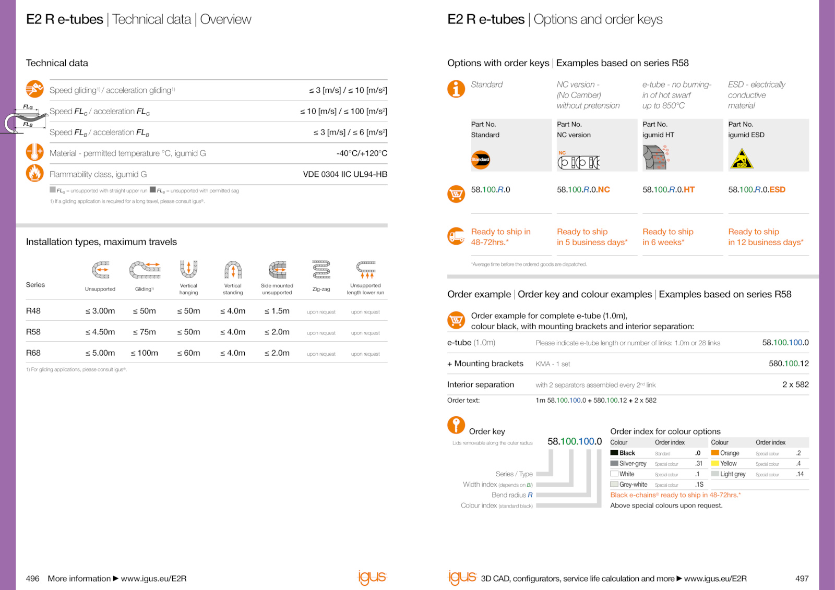Click part number 58.100.R.0
Viewport: 835px width, 590px height.
[x=491, y=189]
